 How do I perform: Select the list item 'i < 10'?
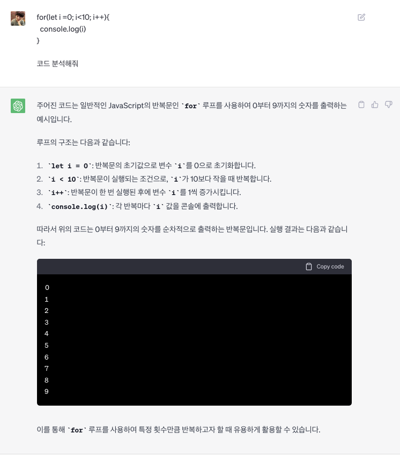(x=154, y=179)
